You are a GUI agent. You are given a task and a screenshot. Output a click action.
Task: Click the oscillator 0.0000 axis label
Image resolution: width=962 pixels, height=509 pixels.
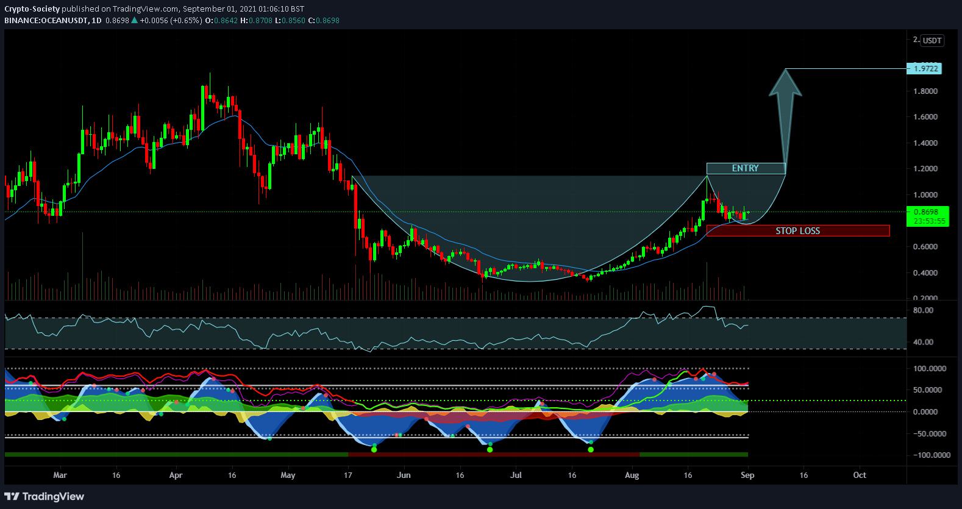click(x=925, y=411)
